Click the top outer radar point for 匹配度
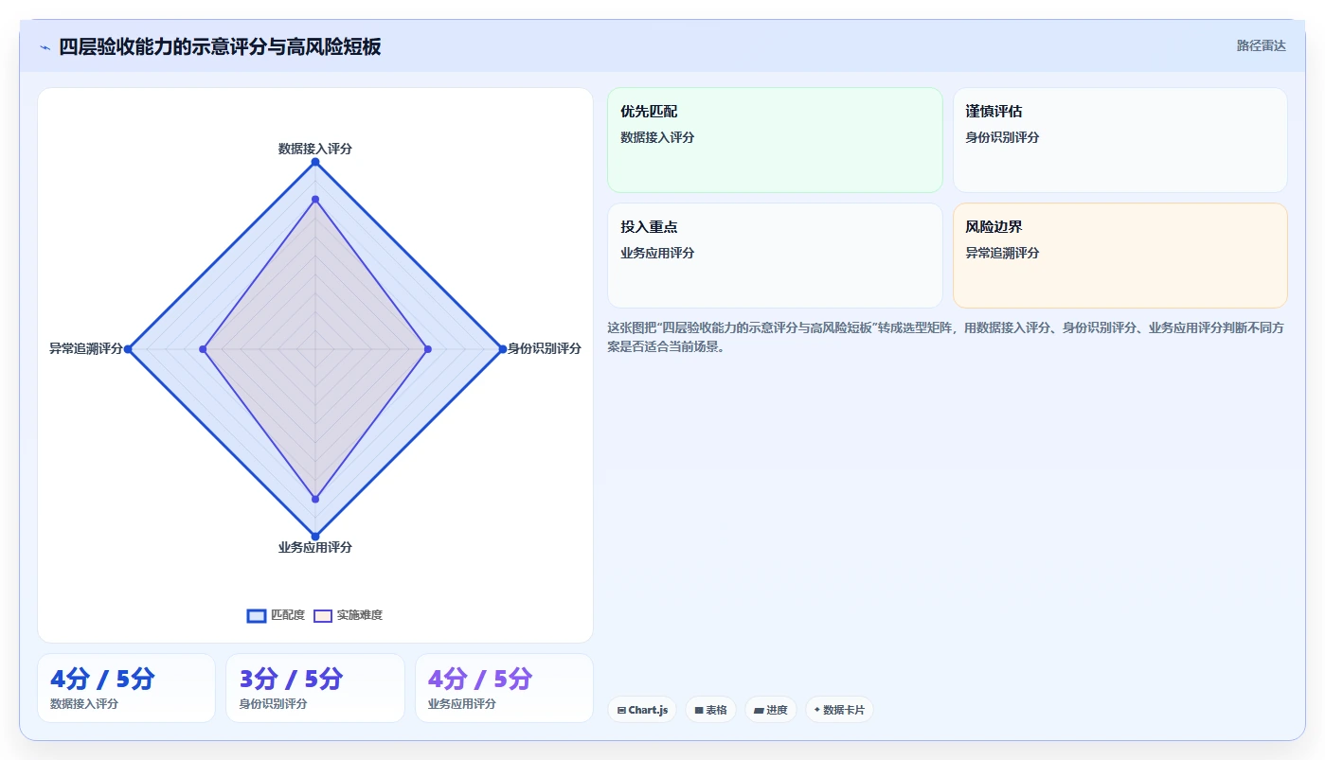The image size is (1325, 760). (x=315, y=163)
